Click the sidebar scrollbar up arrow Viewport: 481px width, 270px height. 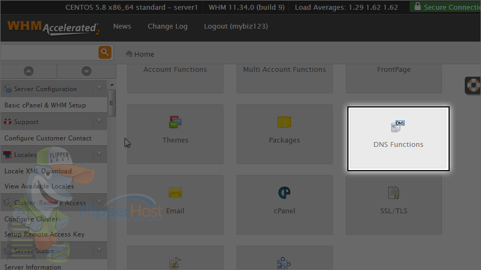[x=112, y=85]
